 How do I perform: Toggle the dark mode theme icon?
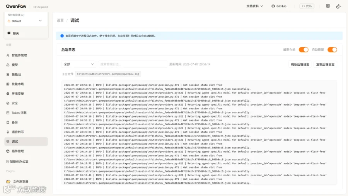coord(338,6)
